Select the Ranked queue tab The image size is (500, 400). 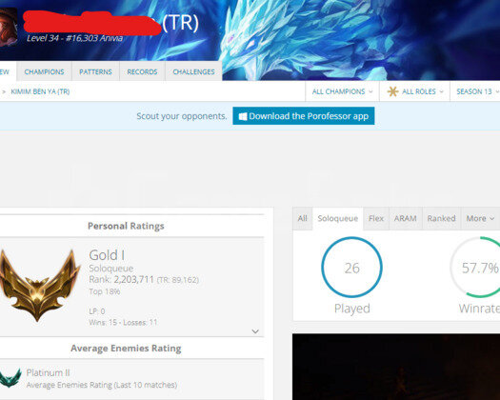pyautogui.click(x=441, y=218)
